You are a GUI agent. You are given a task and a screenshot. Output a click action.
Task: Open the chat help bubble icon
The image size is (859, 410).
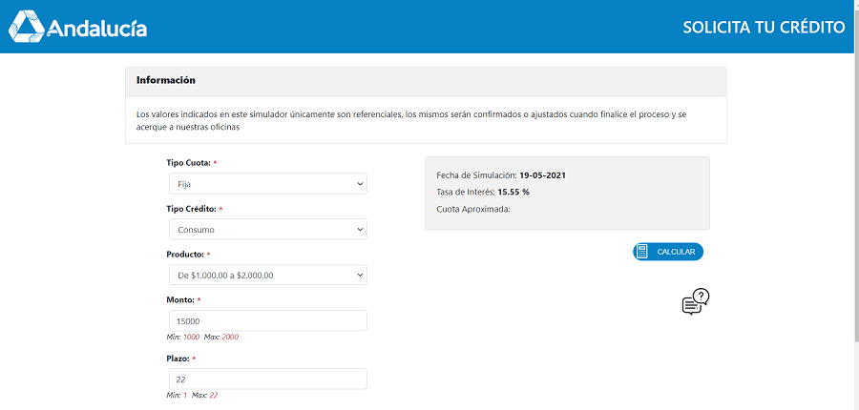tap(696, 302)
